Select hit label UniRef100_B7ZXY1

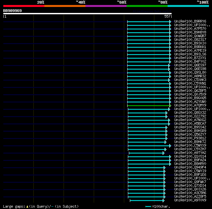click(x=190, y=58)
